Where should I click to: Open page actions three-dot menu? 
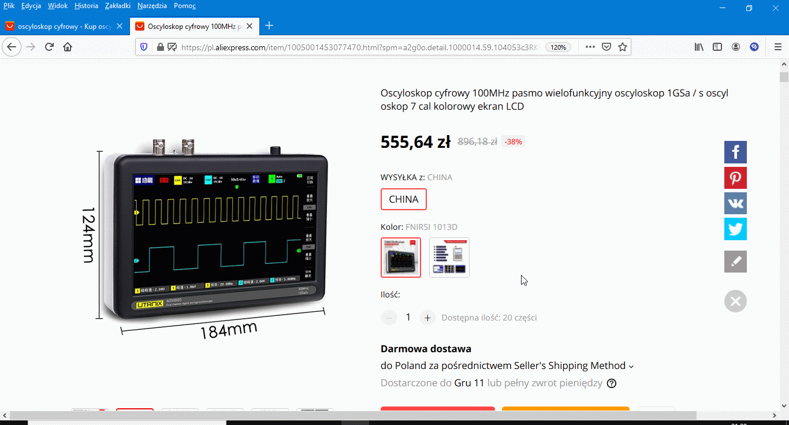(589, 47)
